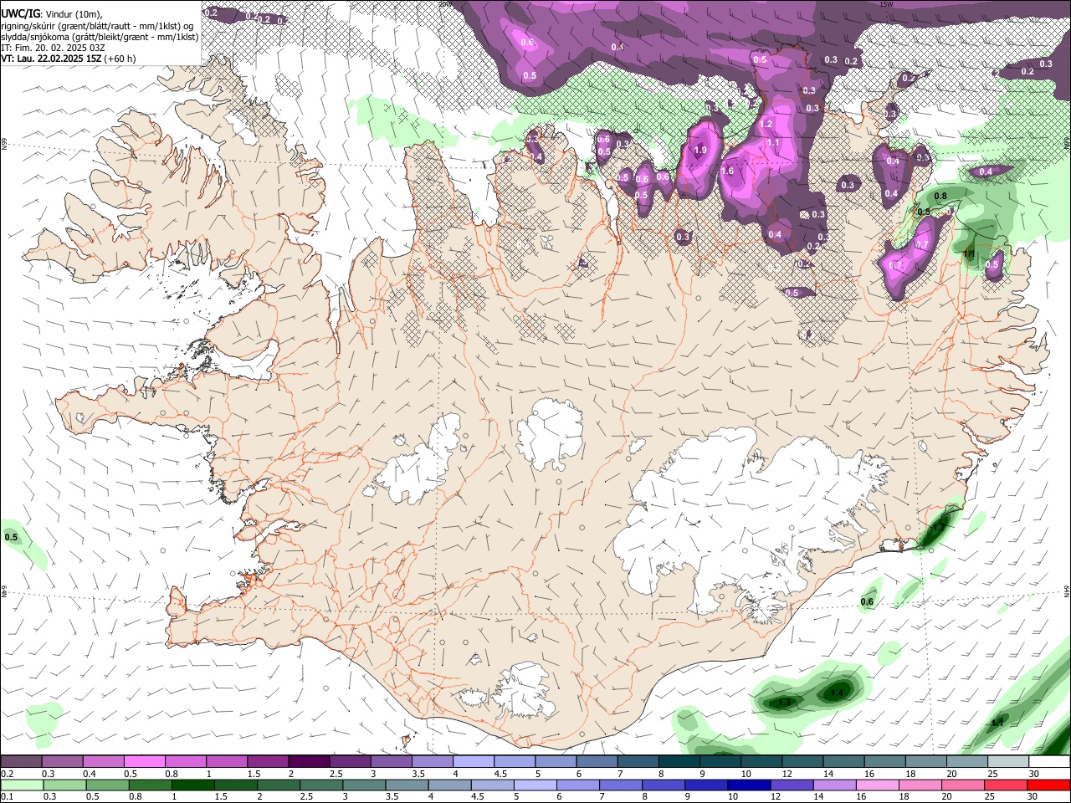The image size is (1071, 803).
Task: Pick the bright magenta 0.5 swatch in the upper legend
Action: 144,762
